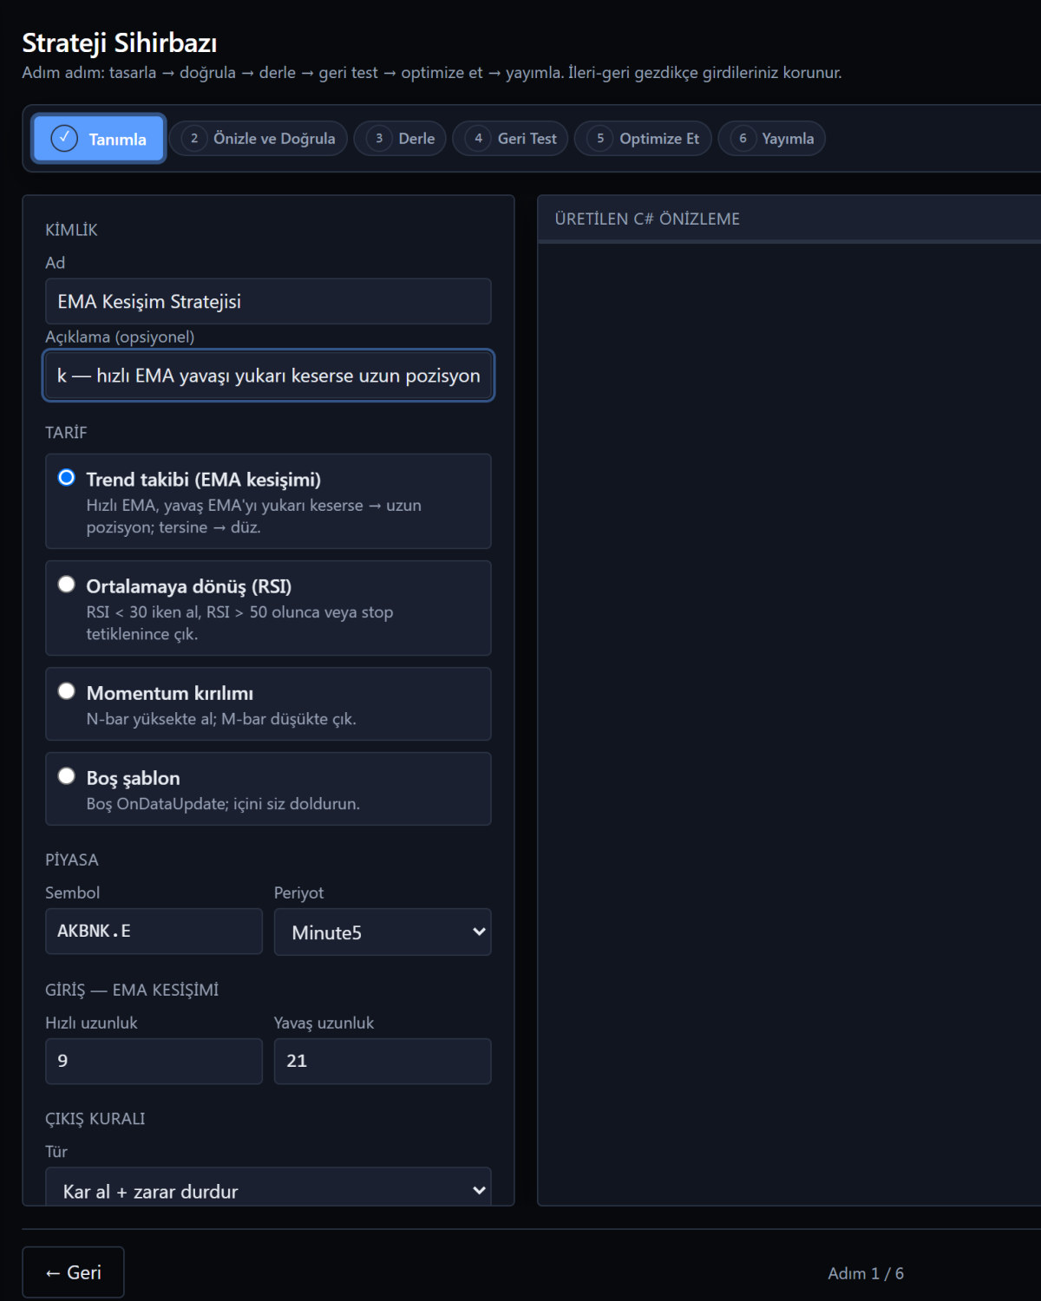Switch to Geri Test step
Image resolution: width=1041 pixels, height=1301 pixels.
click(x=510, y=139)
